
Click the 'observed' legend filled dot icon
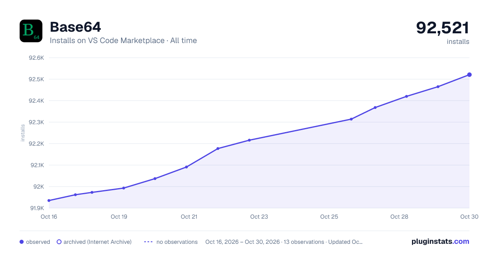22,242
